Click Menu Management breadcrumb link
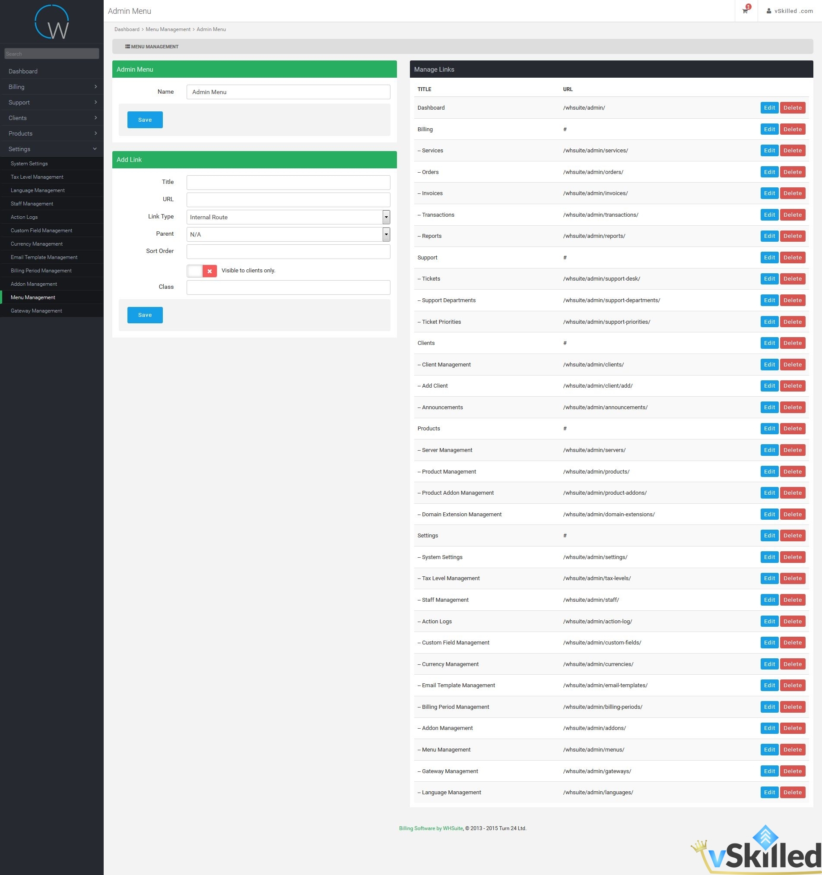The height and width of the screenshot is (875, 822). pos(168,29)
